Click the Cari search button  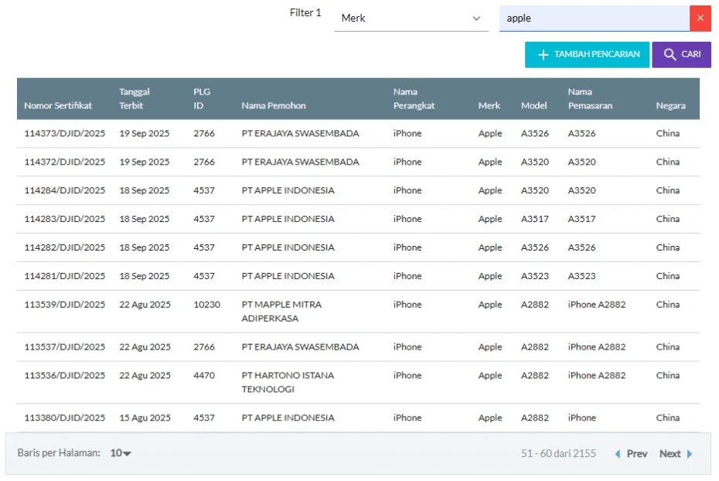[681, 55]
